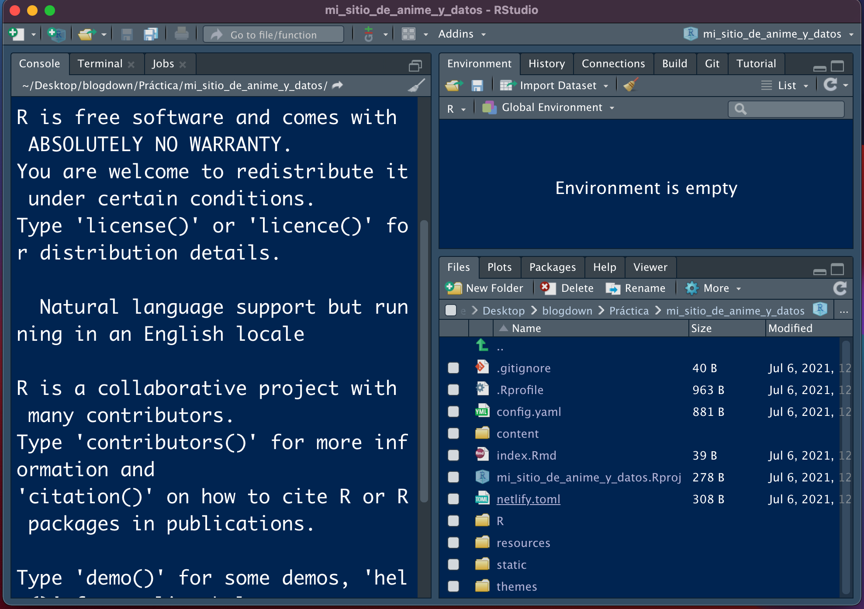864x609 pixels.
Task: Select checkbox for index.Rmd file
Action: pos(453,455)
